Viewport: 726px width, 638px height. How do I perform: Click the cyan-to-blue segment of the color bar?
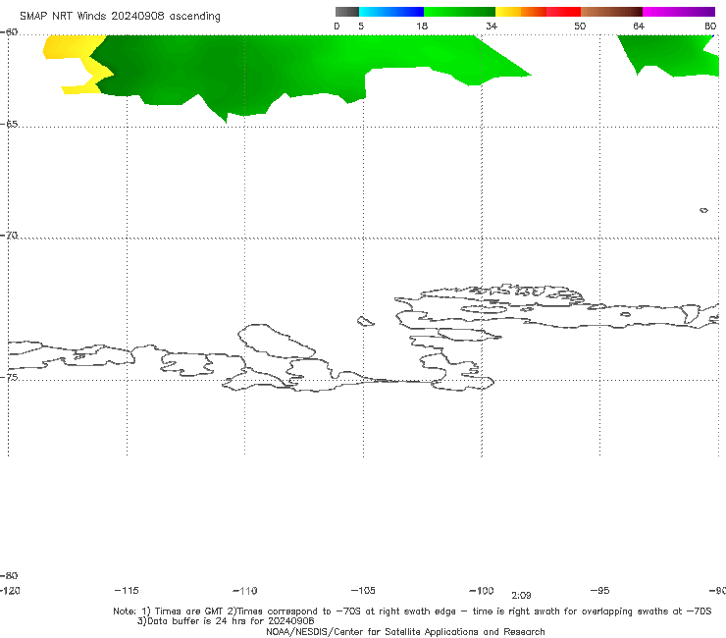(x=391, y=12)
